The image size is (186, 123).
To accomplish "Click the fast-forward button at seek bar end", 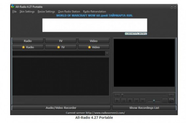I will [171, 95].
